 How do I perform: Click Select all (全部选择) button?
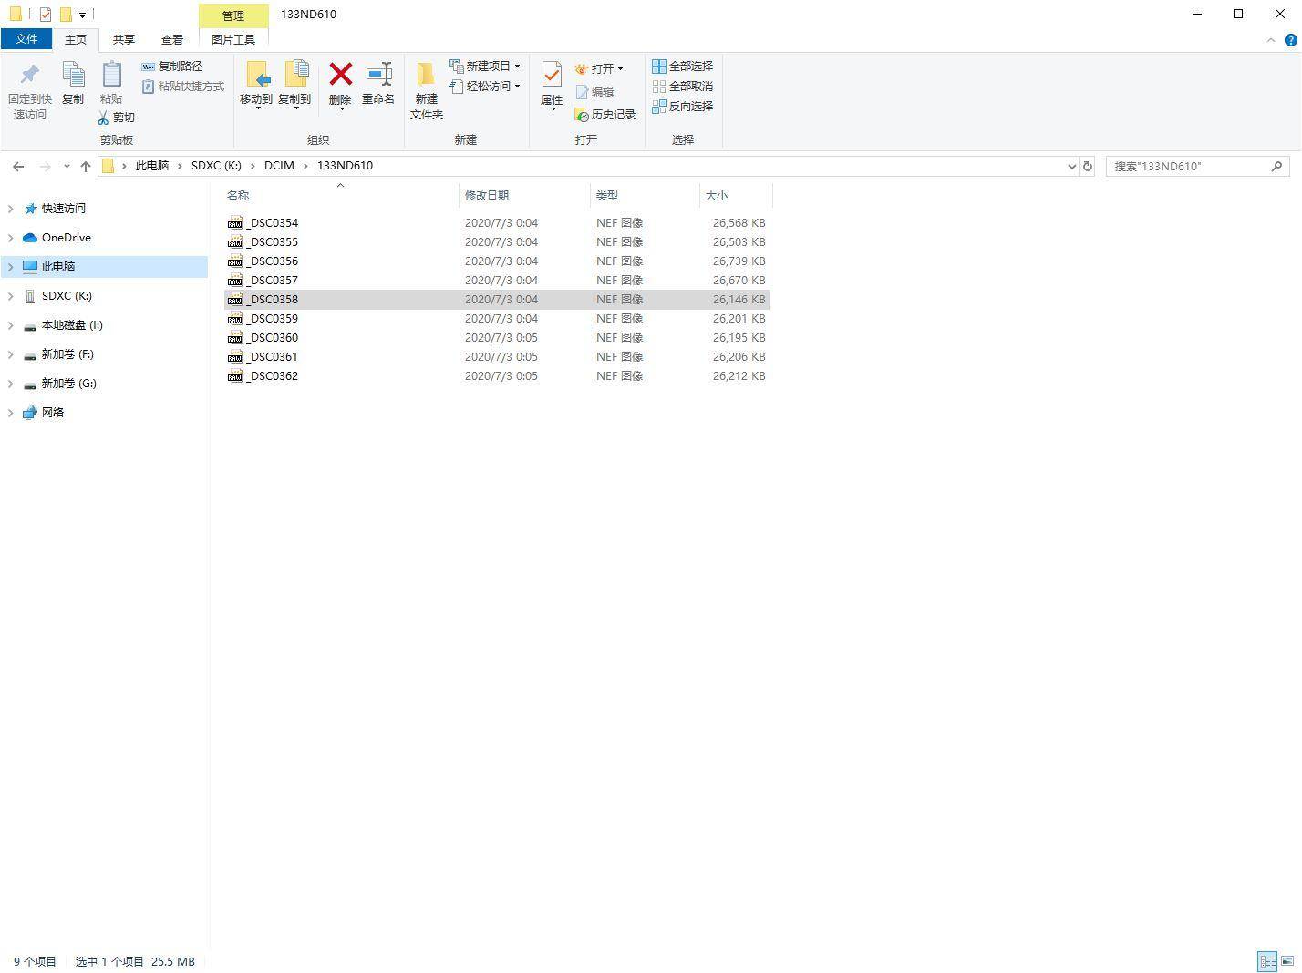tap(682, 67)
